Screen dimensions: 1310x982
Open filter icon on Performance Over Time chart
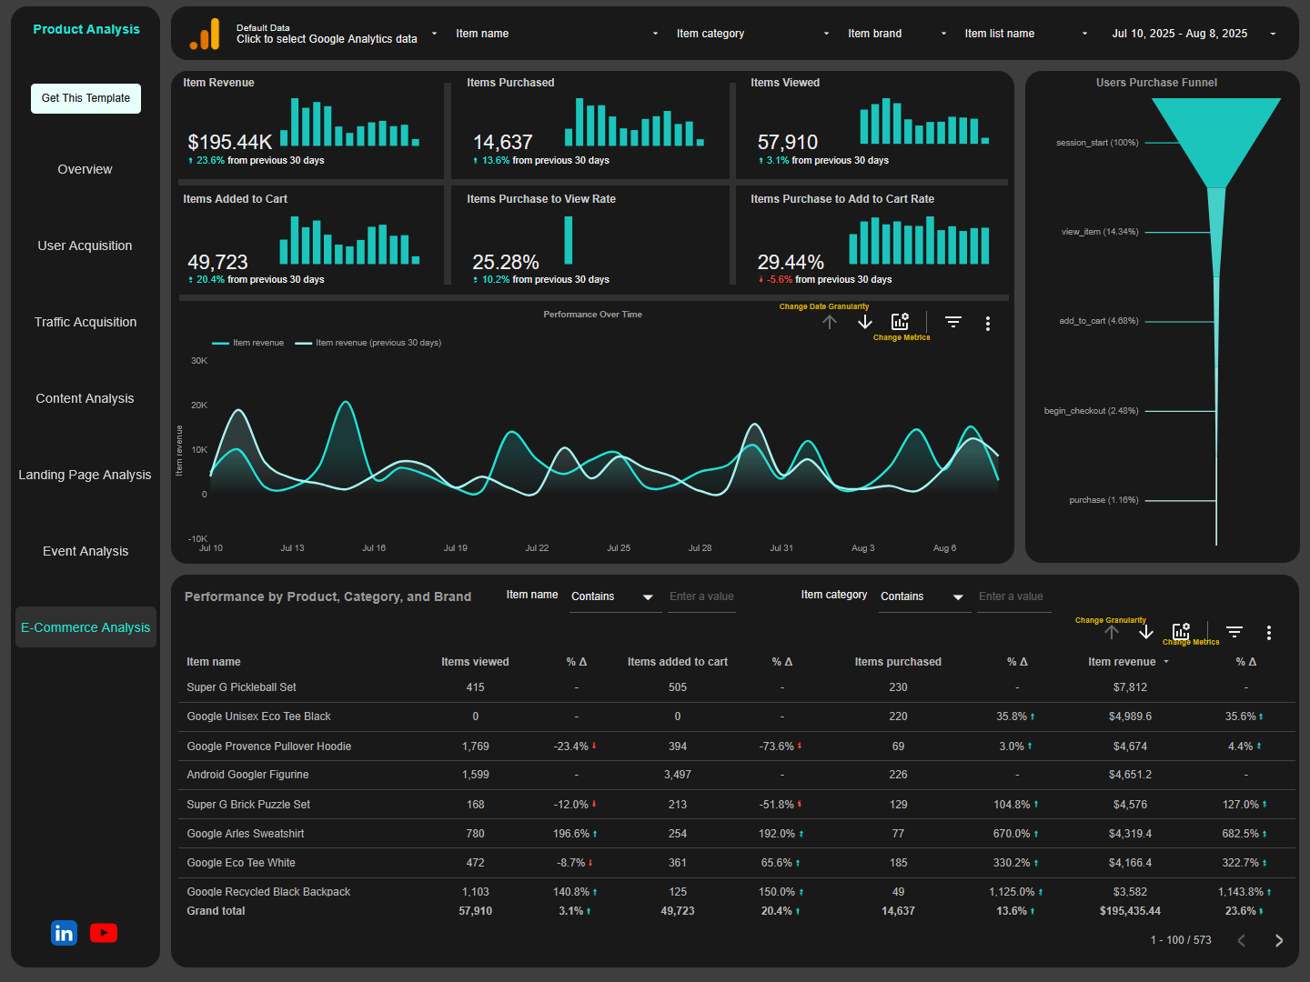pyautogui.click(x=953, y=322)
